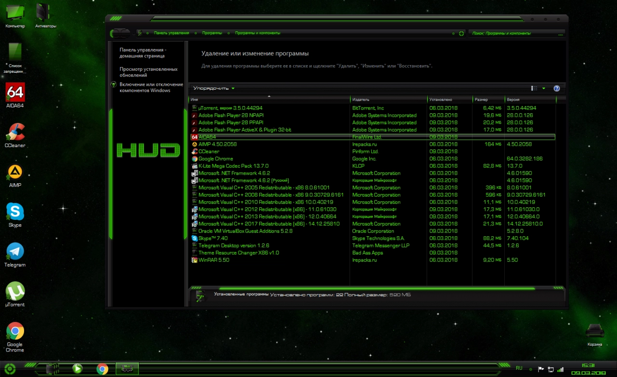The height and width of the screenshot is (377, 617).
Task: Click the back/forward navigation buttons
Action: 120,33
